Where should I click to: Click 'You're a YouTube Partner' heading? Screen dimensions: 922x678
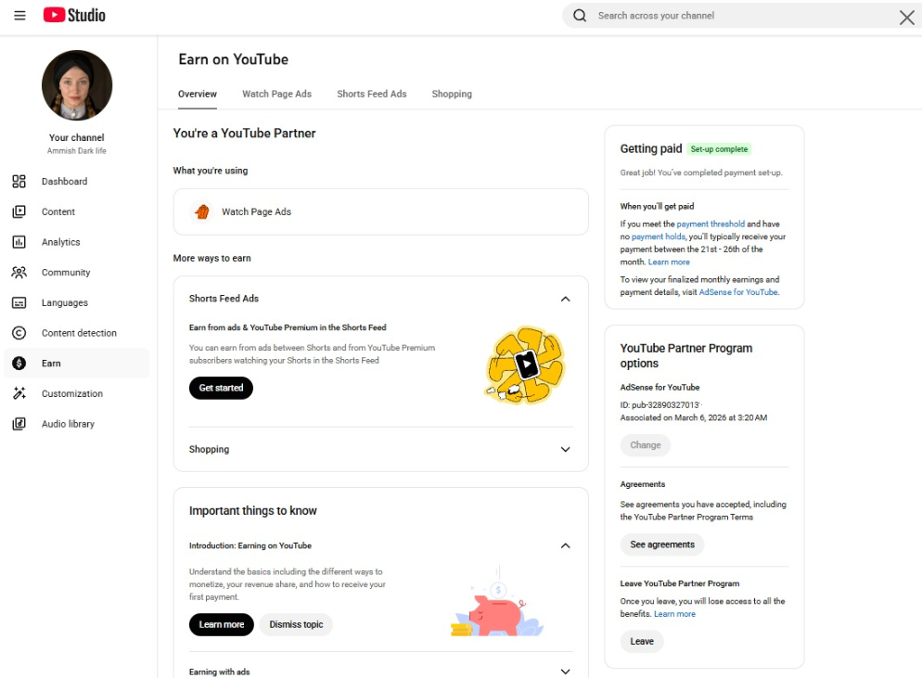click(244, 134)
